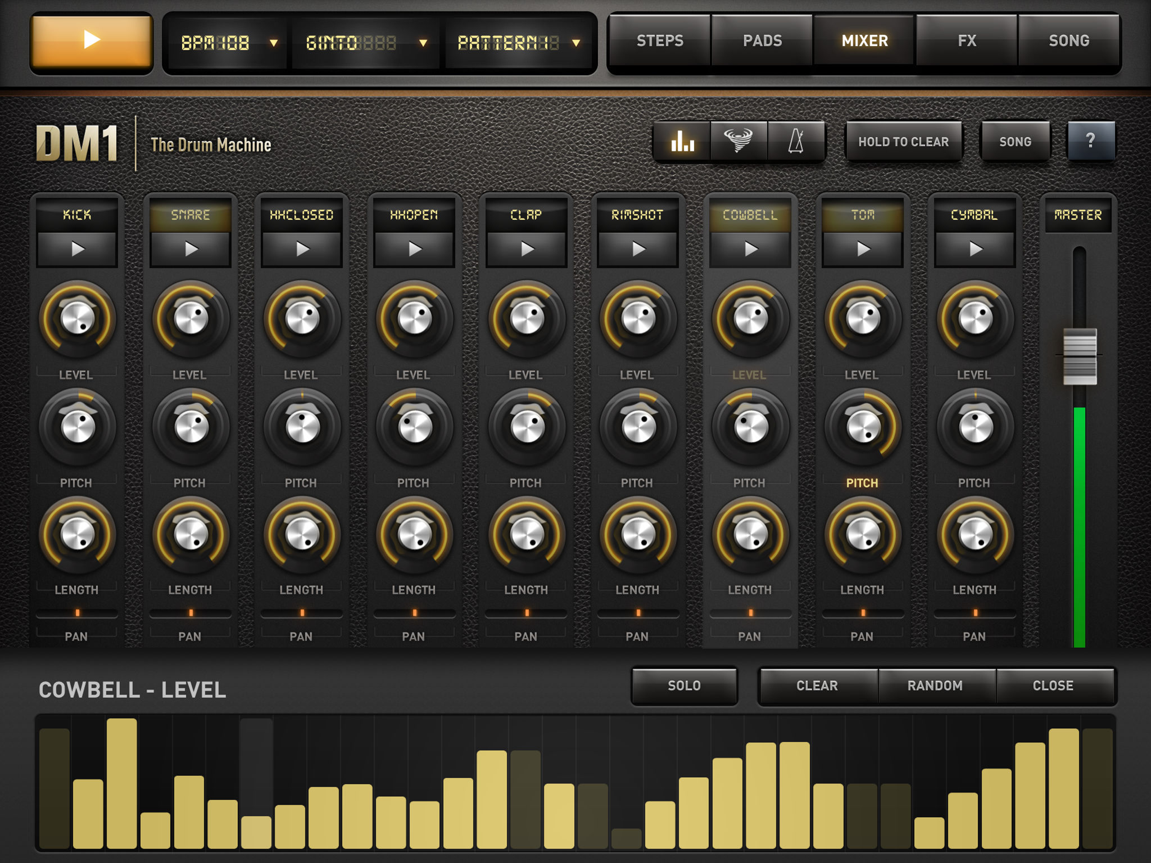Play the Rimshot channel preview
The image size is (1151, 863).
pos(637,249)
